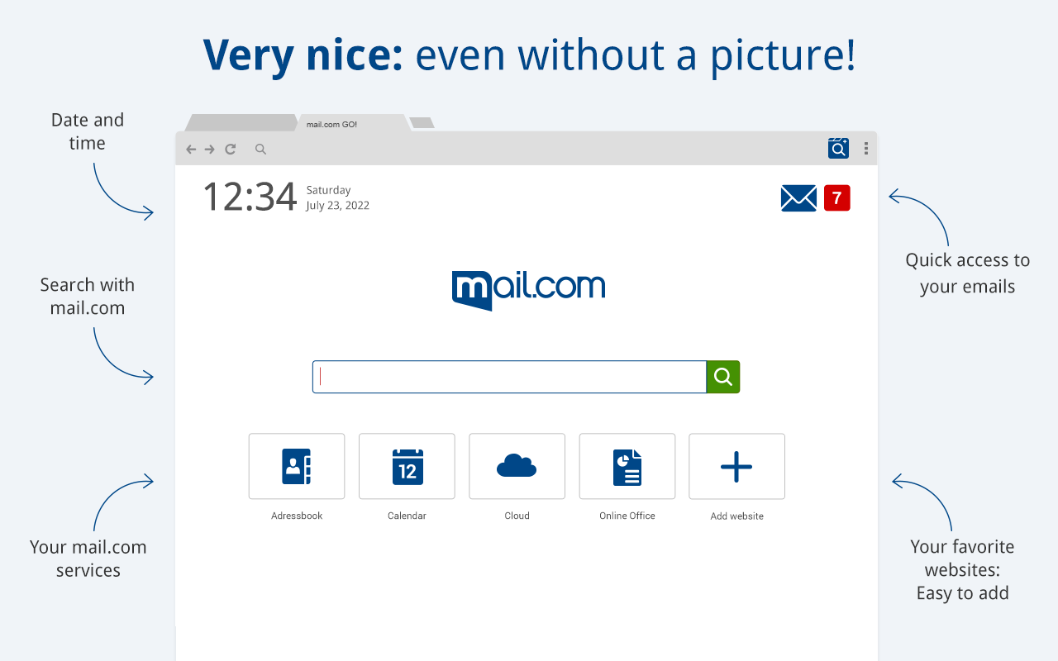Open the Online Office tile
This screenshot has height=661, width=1058.
point(627,466)
